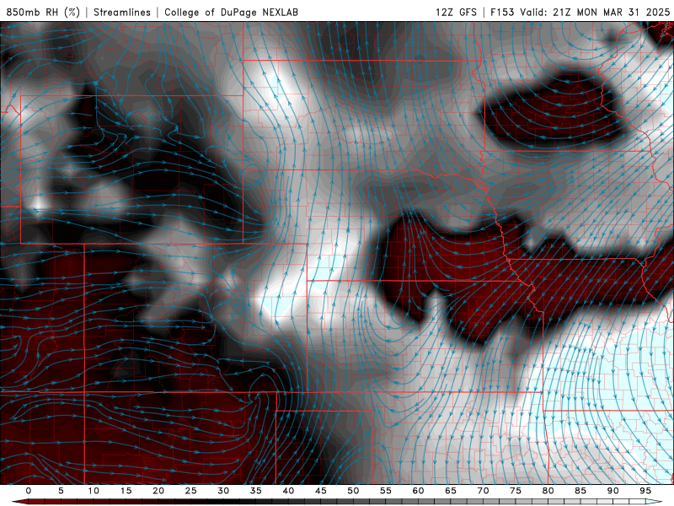The height and width of the screenshot is (506, 674).
Task: Click the colorbar label "5"
Action: point(61,491)
